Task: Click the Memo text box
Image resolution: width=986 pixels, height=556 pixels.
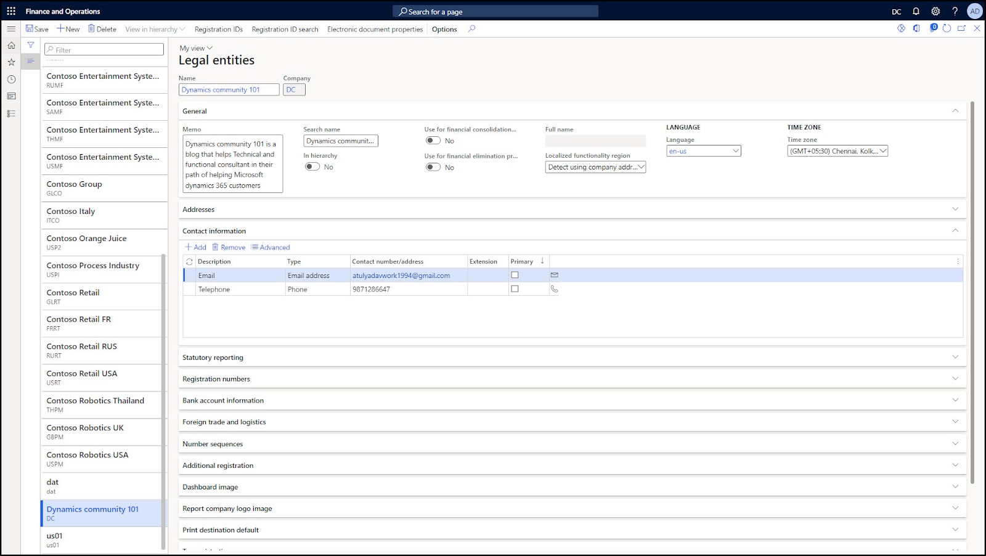Action: click(x=232, y=164)
